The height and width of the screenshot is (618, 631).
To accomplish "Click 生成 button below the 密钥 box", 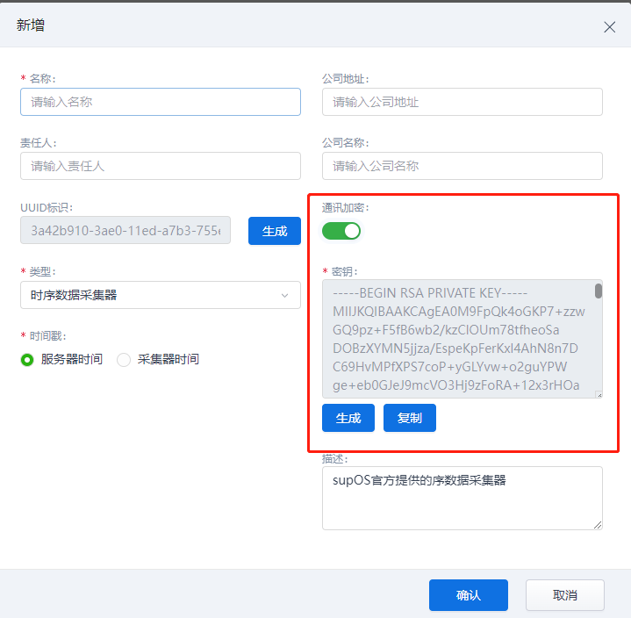I will coord(348,418).
